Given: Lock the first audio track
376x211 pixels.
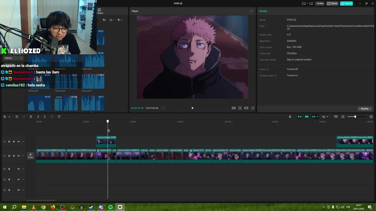Looking at the screenshot, I should [x=9, y=169].
